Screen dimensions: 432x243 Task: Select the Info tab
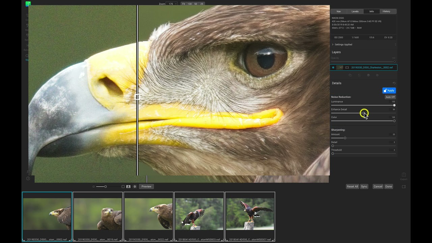click(372, 11)
